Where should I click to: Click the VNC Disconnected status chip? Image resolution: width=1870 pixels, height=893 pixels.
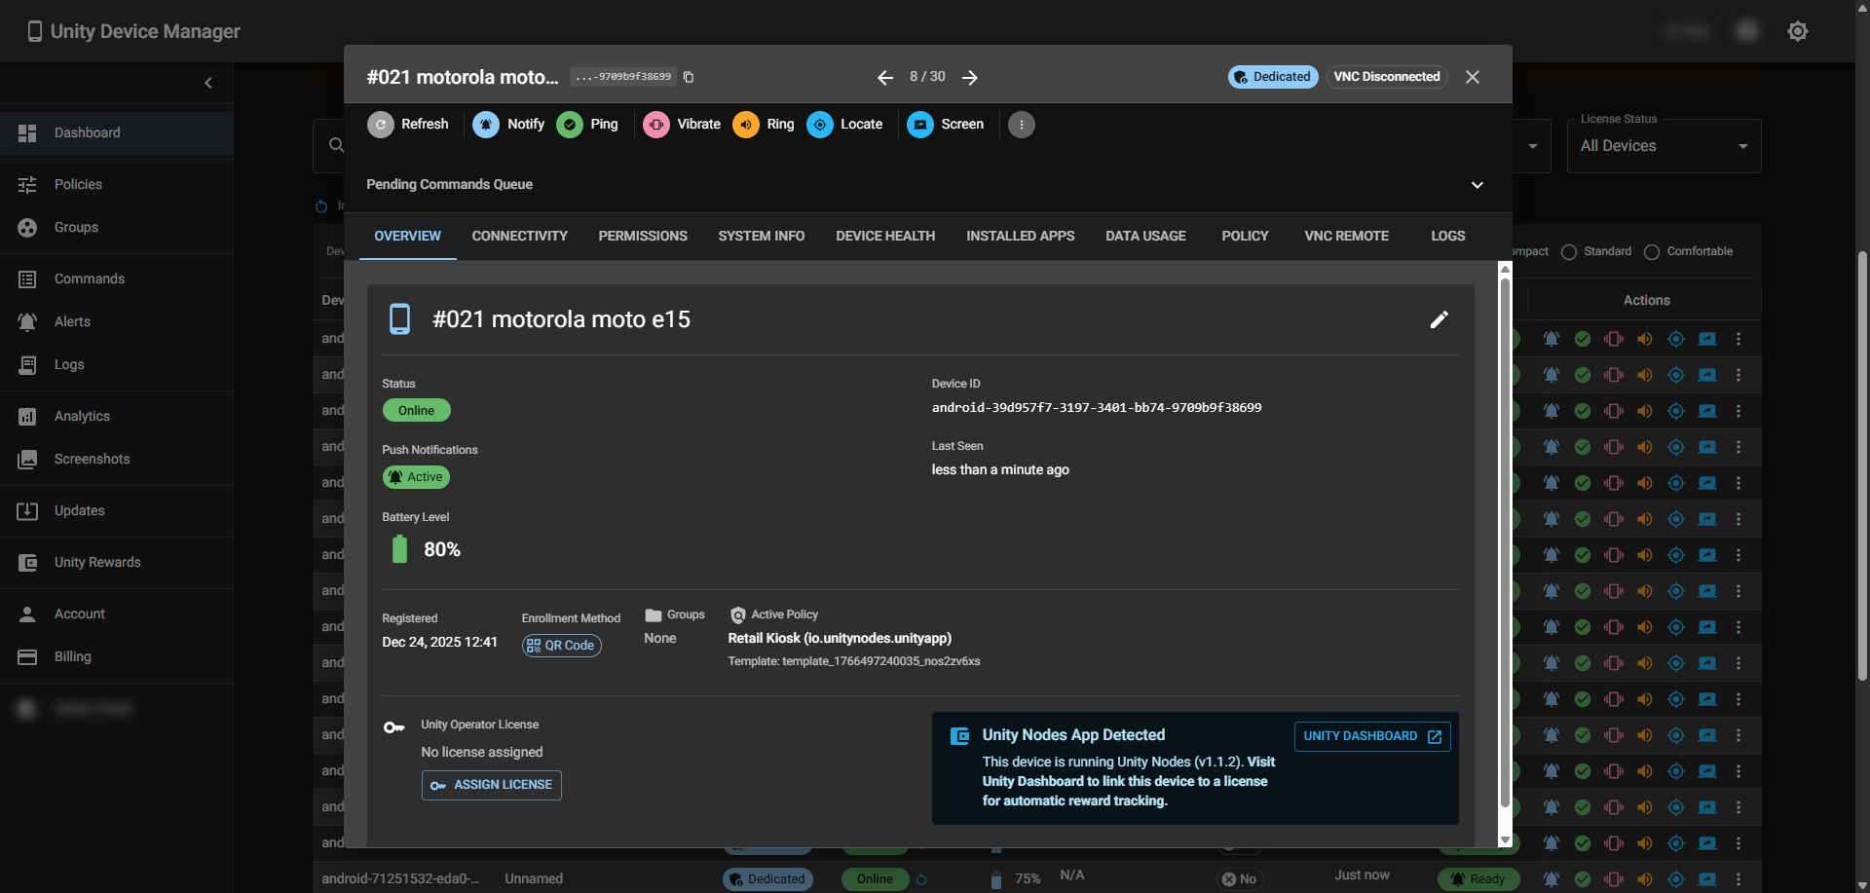coord(1387,77)
